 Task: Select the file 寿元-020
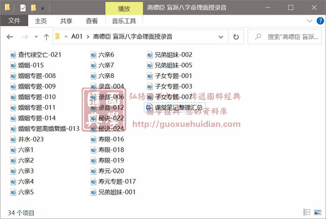[107, 171]
